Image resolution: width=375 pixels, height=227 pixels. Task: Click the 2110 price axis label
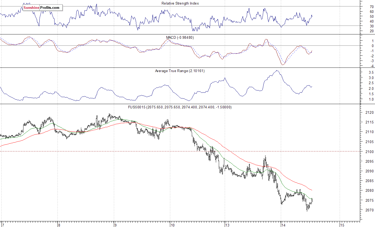point(370,132)
